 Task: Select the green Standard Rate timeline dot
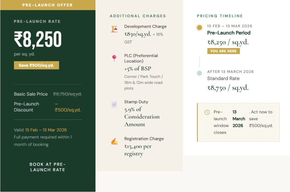click(199, 73)
